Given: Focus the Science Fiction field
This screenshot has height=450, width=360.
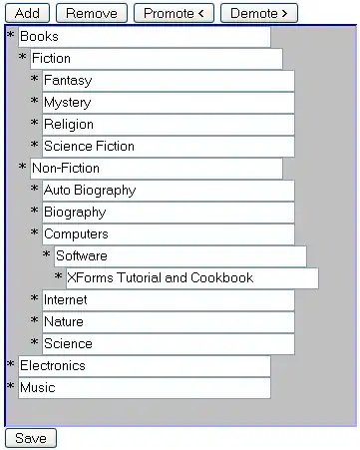Looking at the screenshot, I should point(169,147).
